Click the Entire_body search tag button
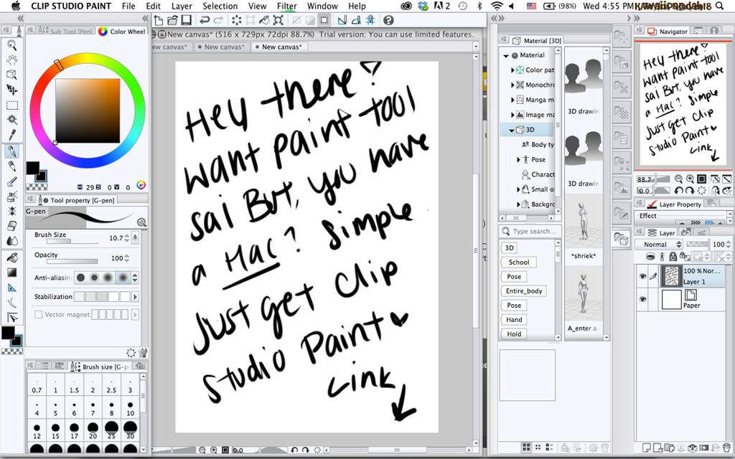Screen dimensions: 735x459 coord(523,290)
